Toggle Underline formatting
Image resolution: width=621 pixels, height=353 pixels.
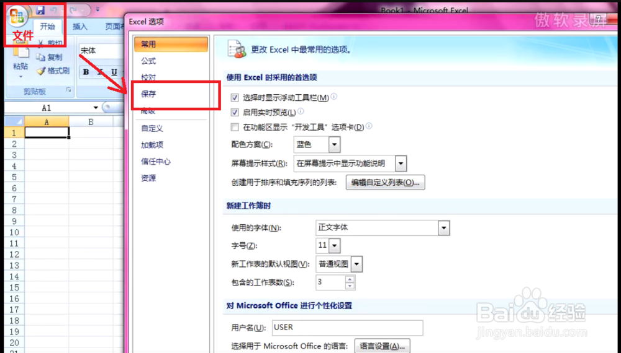[x=114, y=72]
